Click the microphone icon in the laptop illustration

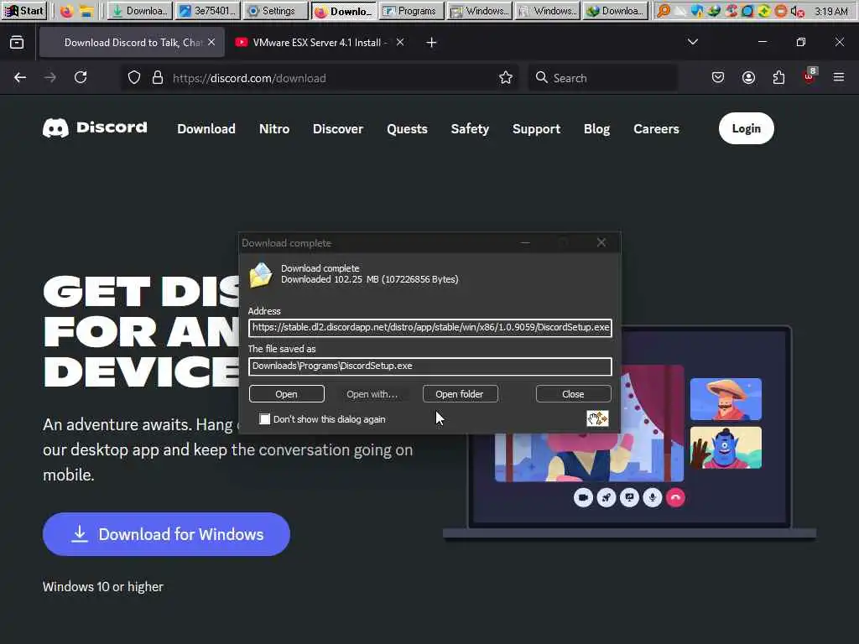(653, 497)
